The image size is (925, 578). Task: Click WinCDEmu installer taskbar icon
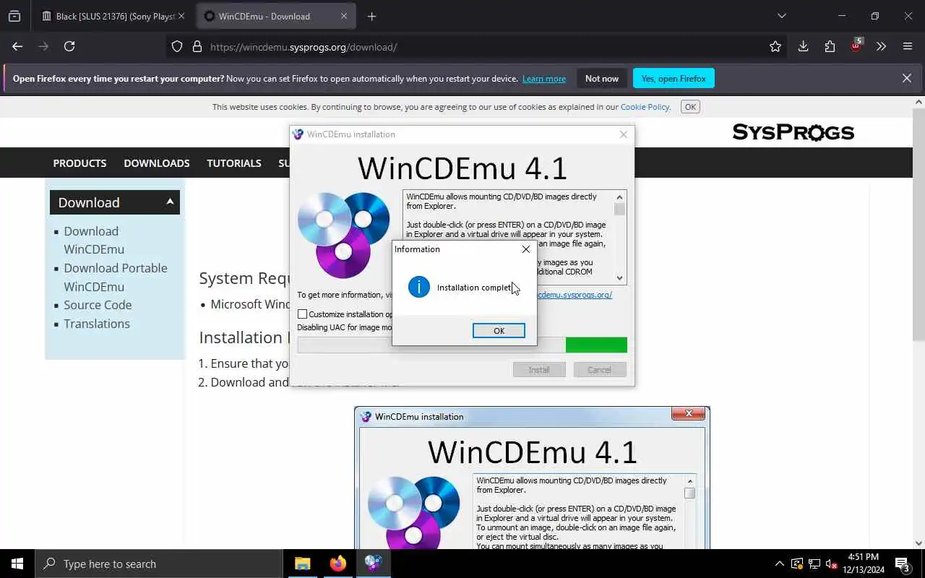click(373, 564)
